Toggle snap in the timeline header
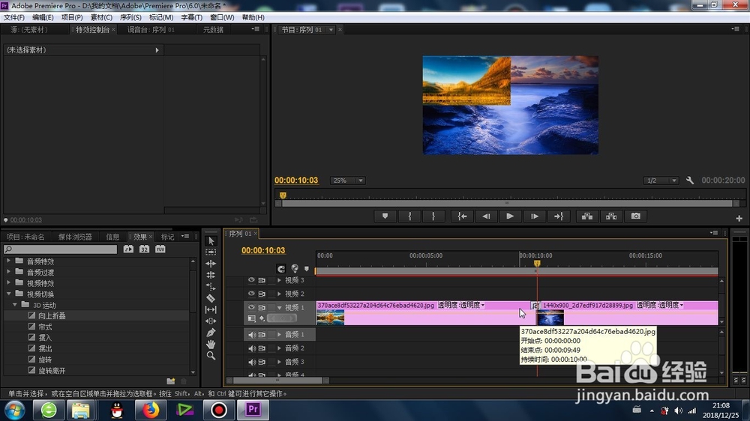The image size is (750, 421). 280,269
